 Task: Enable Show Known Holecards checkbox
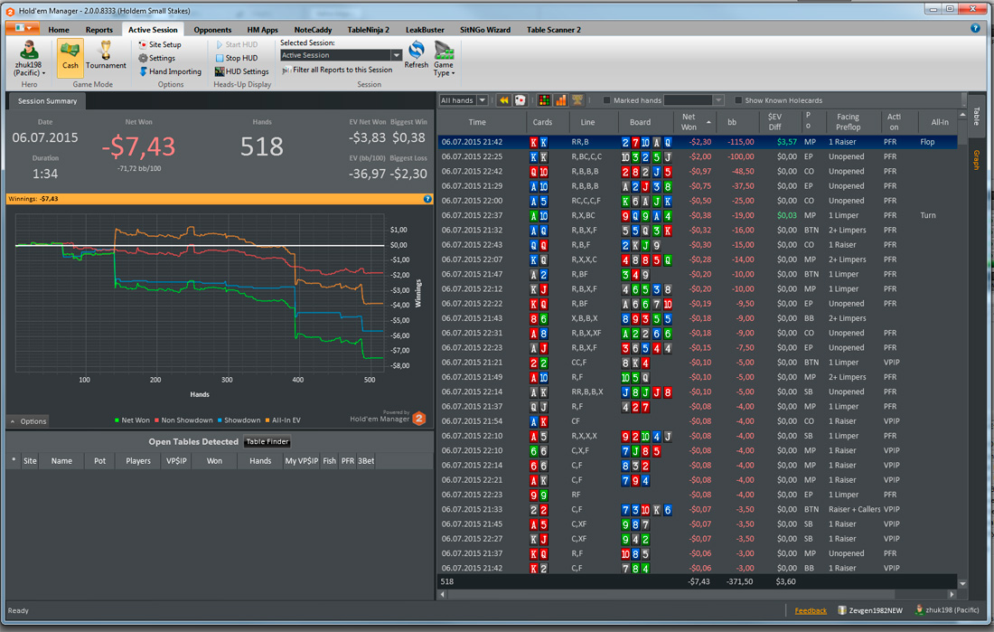(738, 100)
